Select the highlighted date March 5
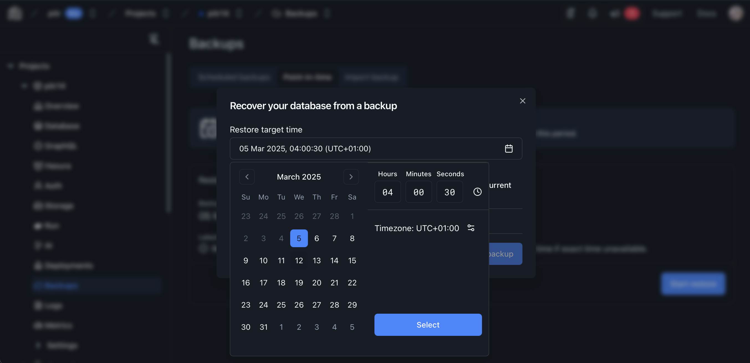Screen dimensions: 750x363 point(299,238)
